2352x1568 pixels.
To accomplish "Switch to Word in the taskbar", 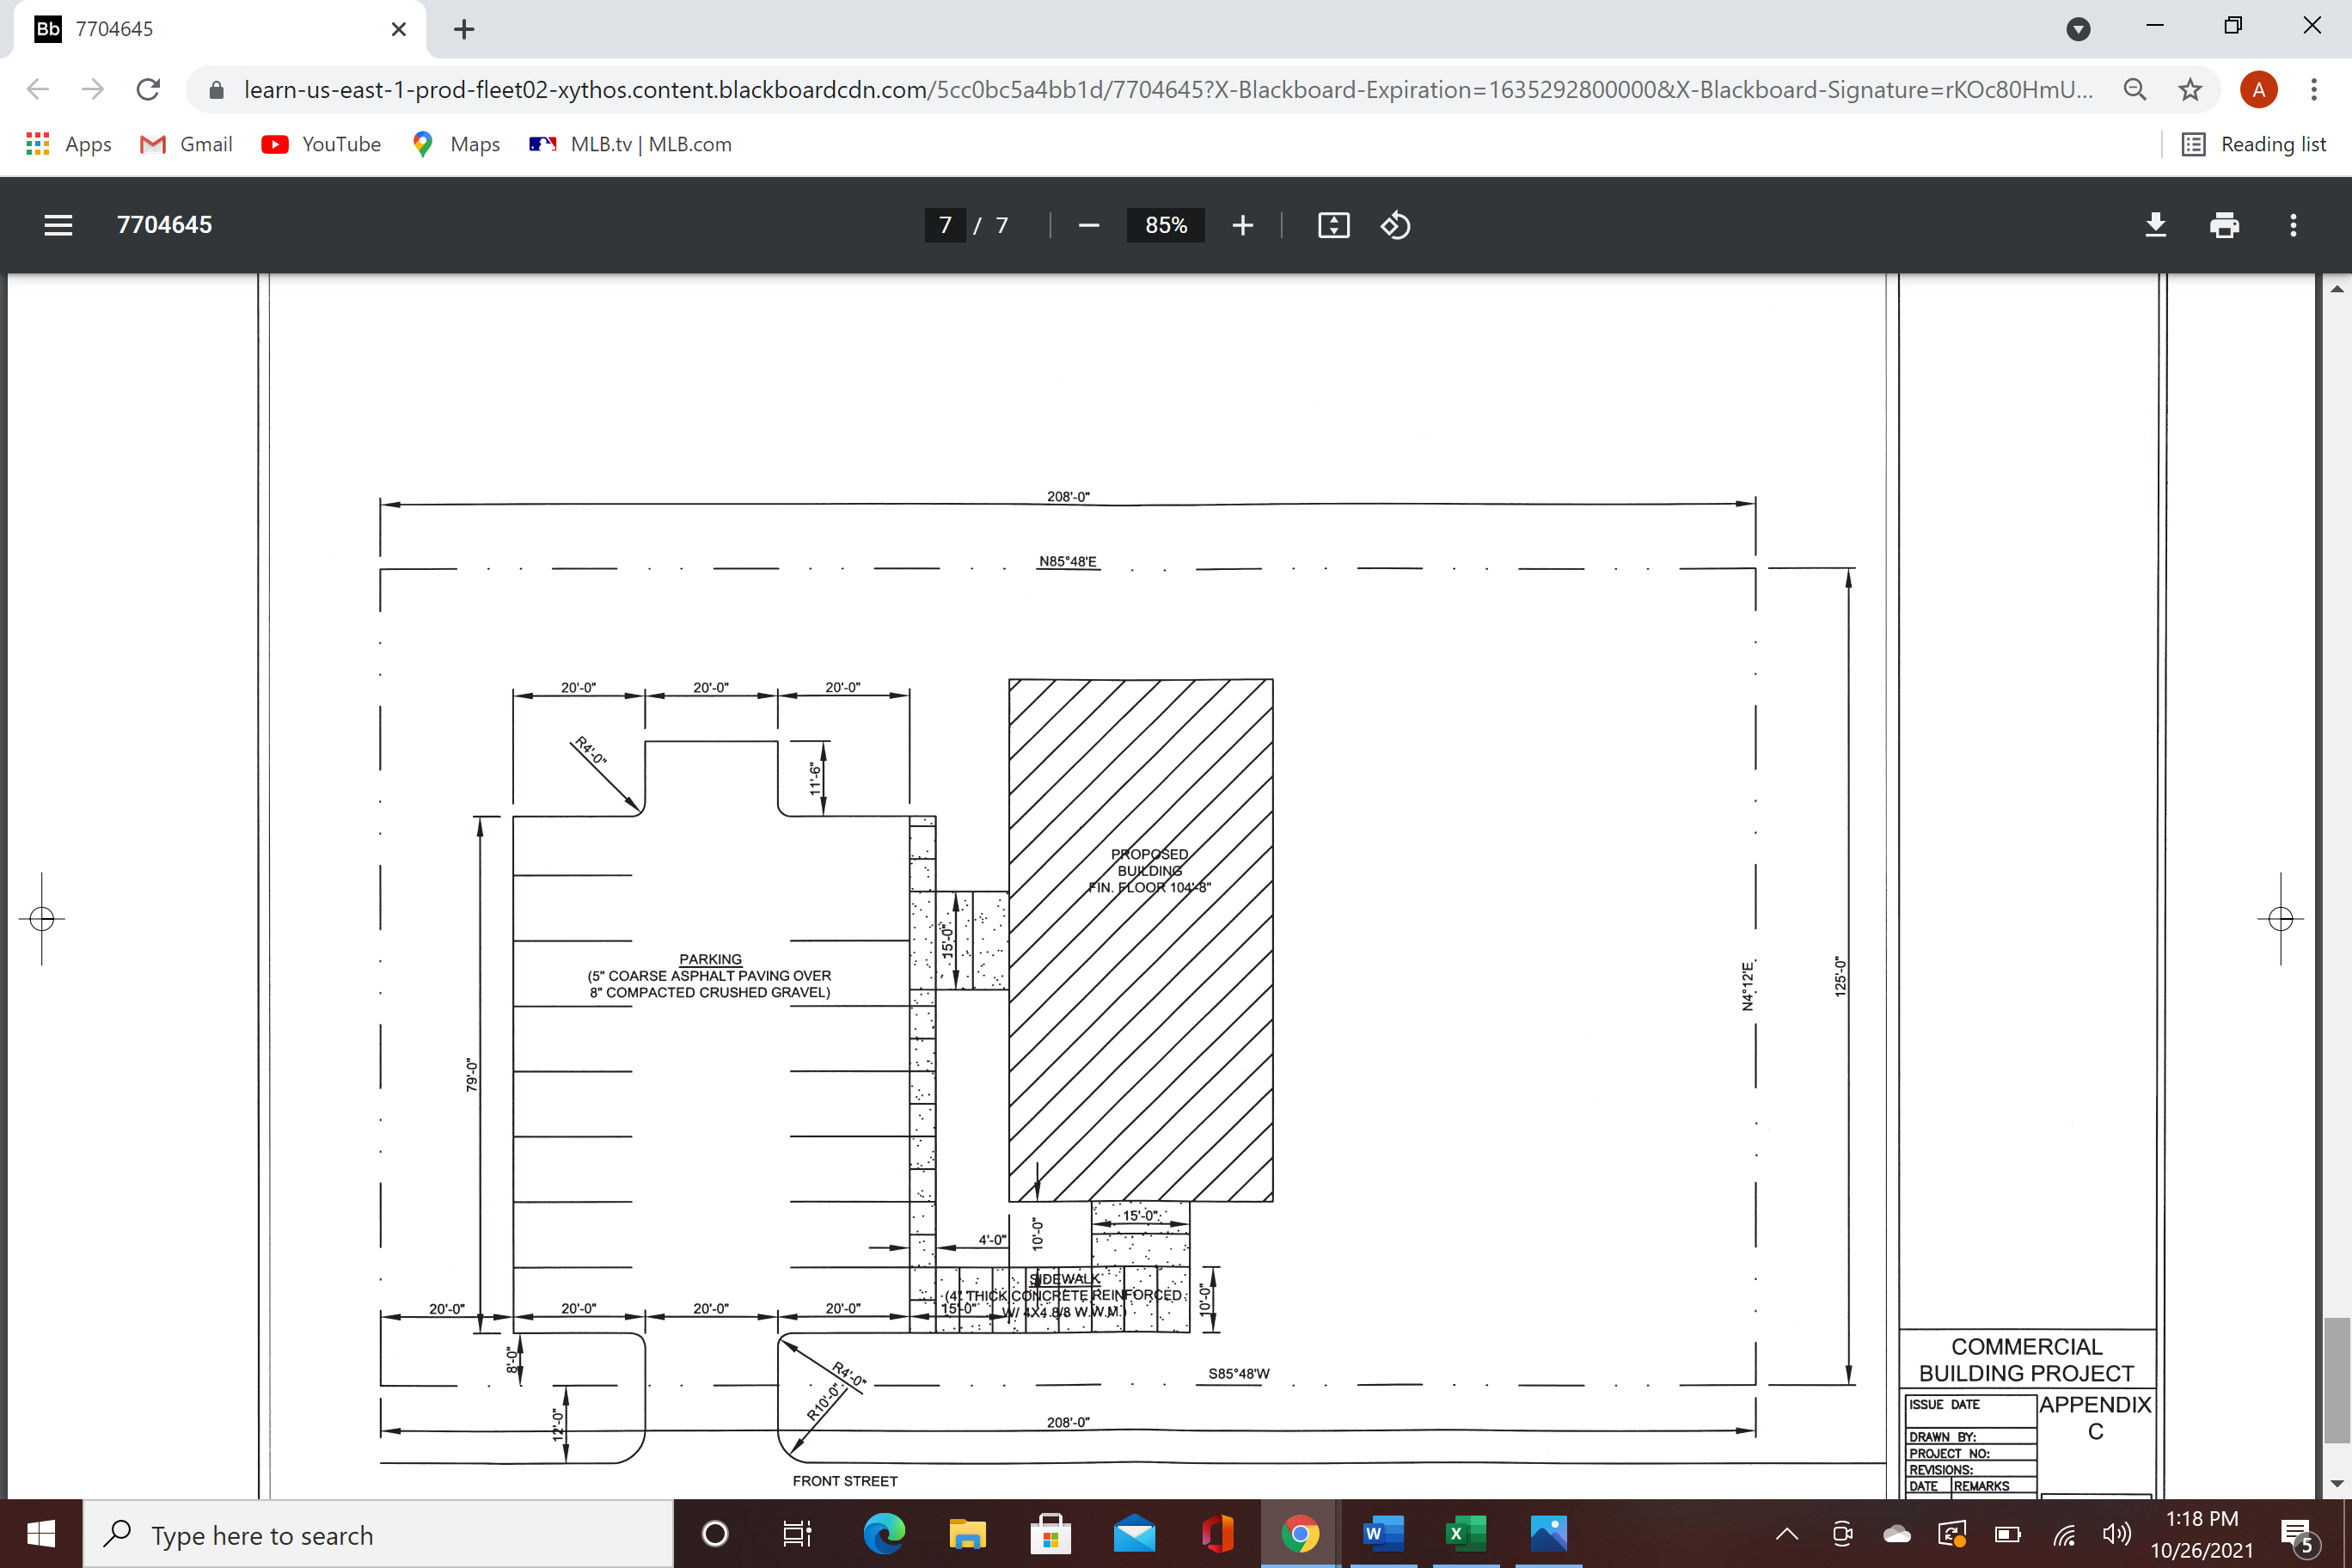I will tap(1383, 1533).
